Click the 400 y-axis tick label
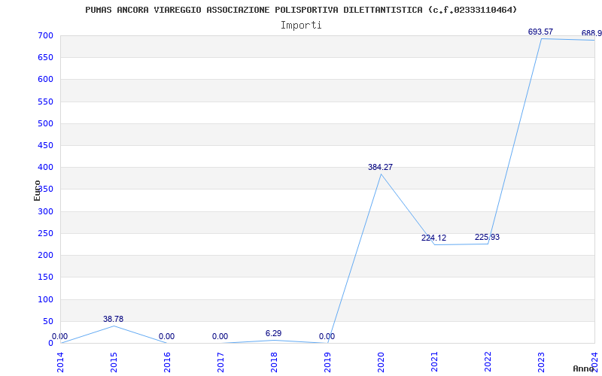This screenshot has height=376, width=602. pyautogui.click(x=45, y=167)
